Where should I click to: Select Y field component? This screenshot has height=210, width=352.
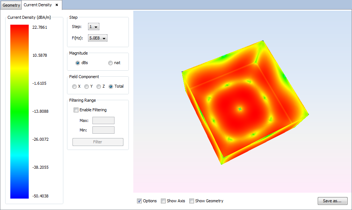point(87,87)
